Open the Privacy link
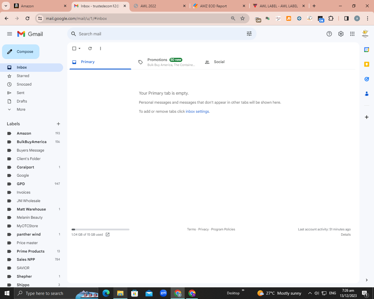 203,230
